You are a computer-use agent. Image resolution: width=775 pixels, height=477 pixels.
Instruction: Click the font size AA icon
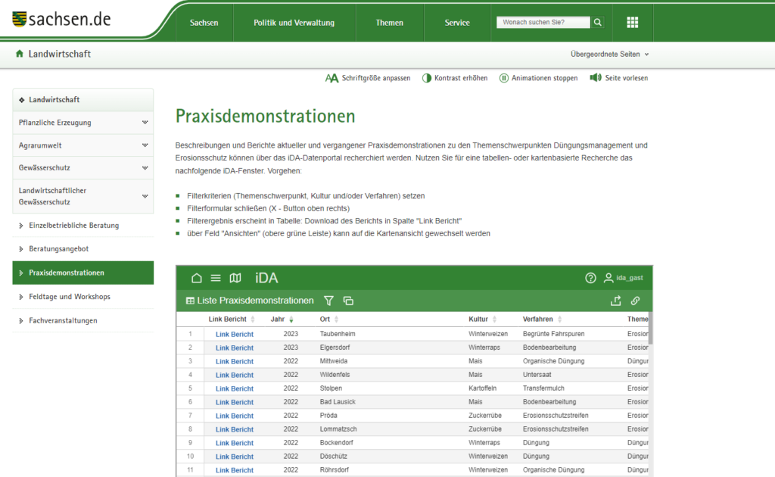[331, 78]
